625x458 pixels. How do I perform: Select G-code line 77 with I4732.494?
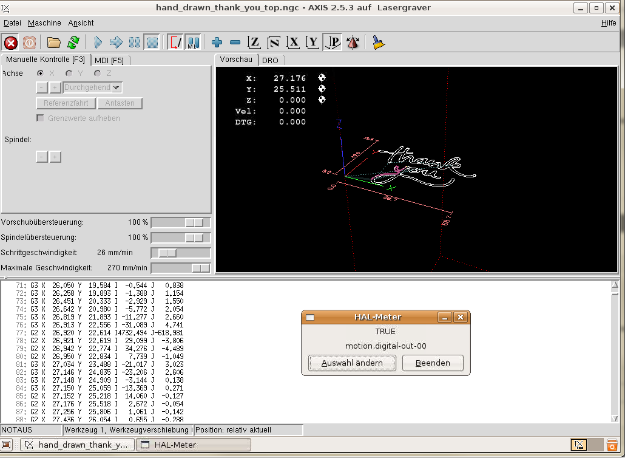[x=100, y=333]
